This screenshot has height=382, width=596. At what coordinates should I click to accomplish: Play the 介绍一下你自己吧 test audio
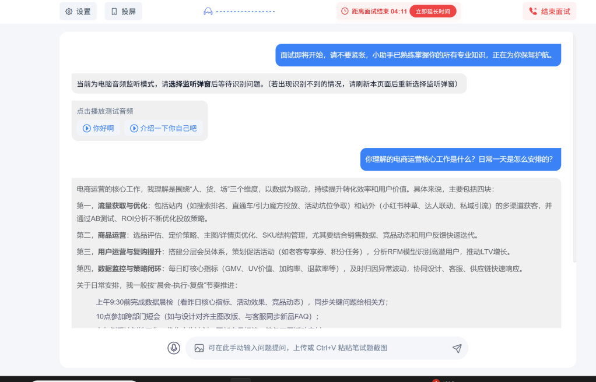(x=164, y=128)
